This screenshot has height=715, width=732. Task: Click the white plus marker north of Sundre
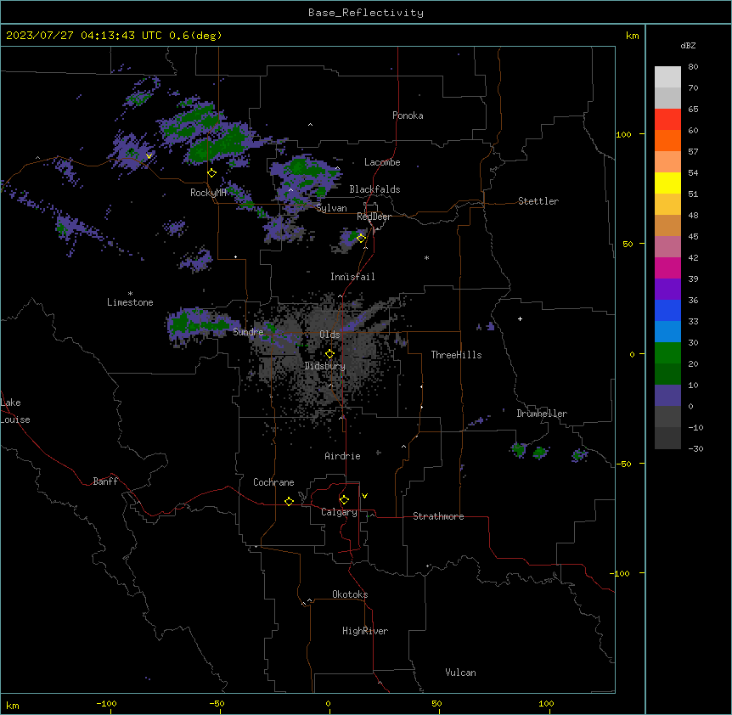point(236,256)
